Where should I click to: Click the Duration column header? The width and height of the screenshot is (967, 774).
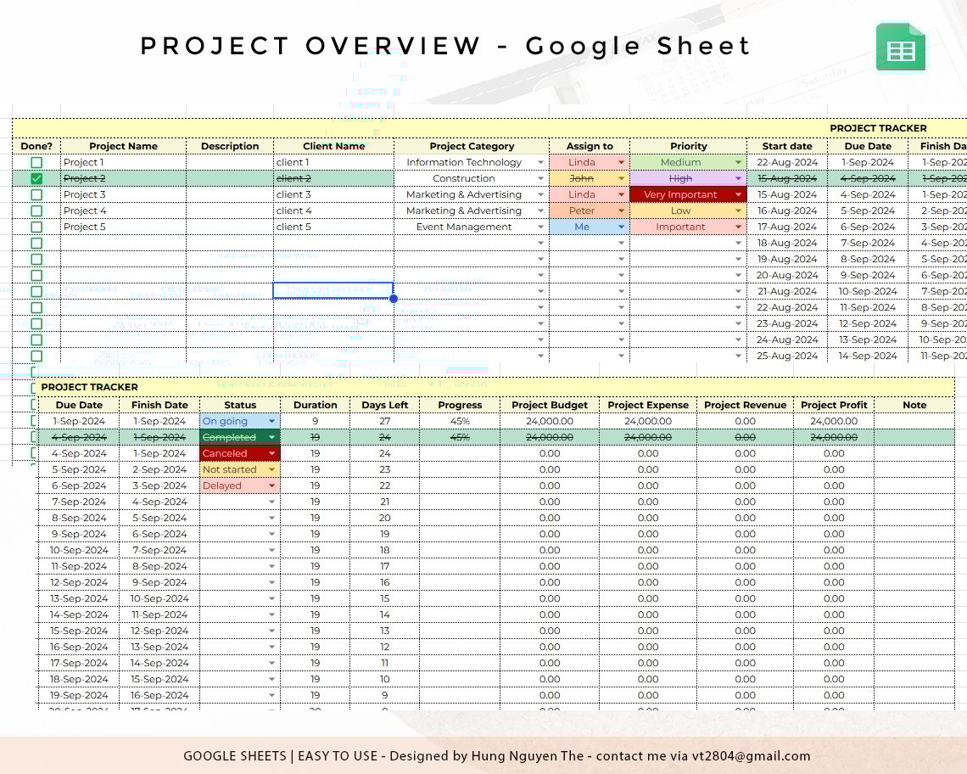tap(316, 405)
